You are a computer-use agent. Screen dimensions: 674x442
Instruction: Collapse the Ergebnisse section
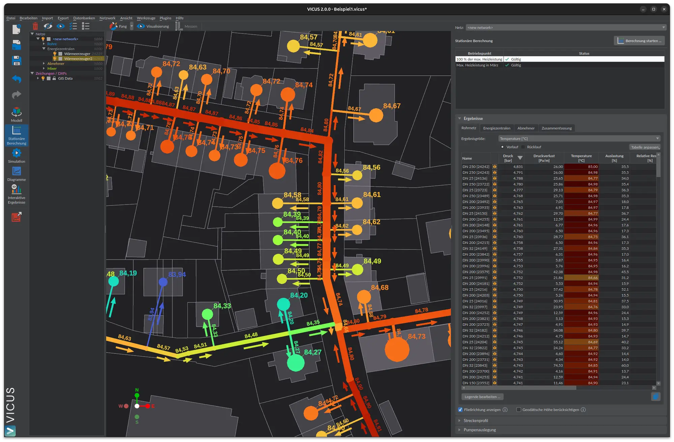pos(459,119)
